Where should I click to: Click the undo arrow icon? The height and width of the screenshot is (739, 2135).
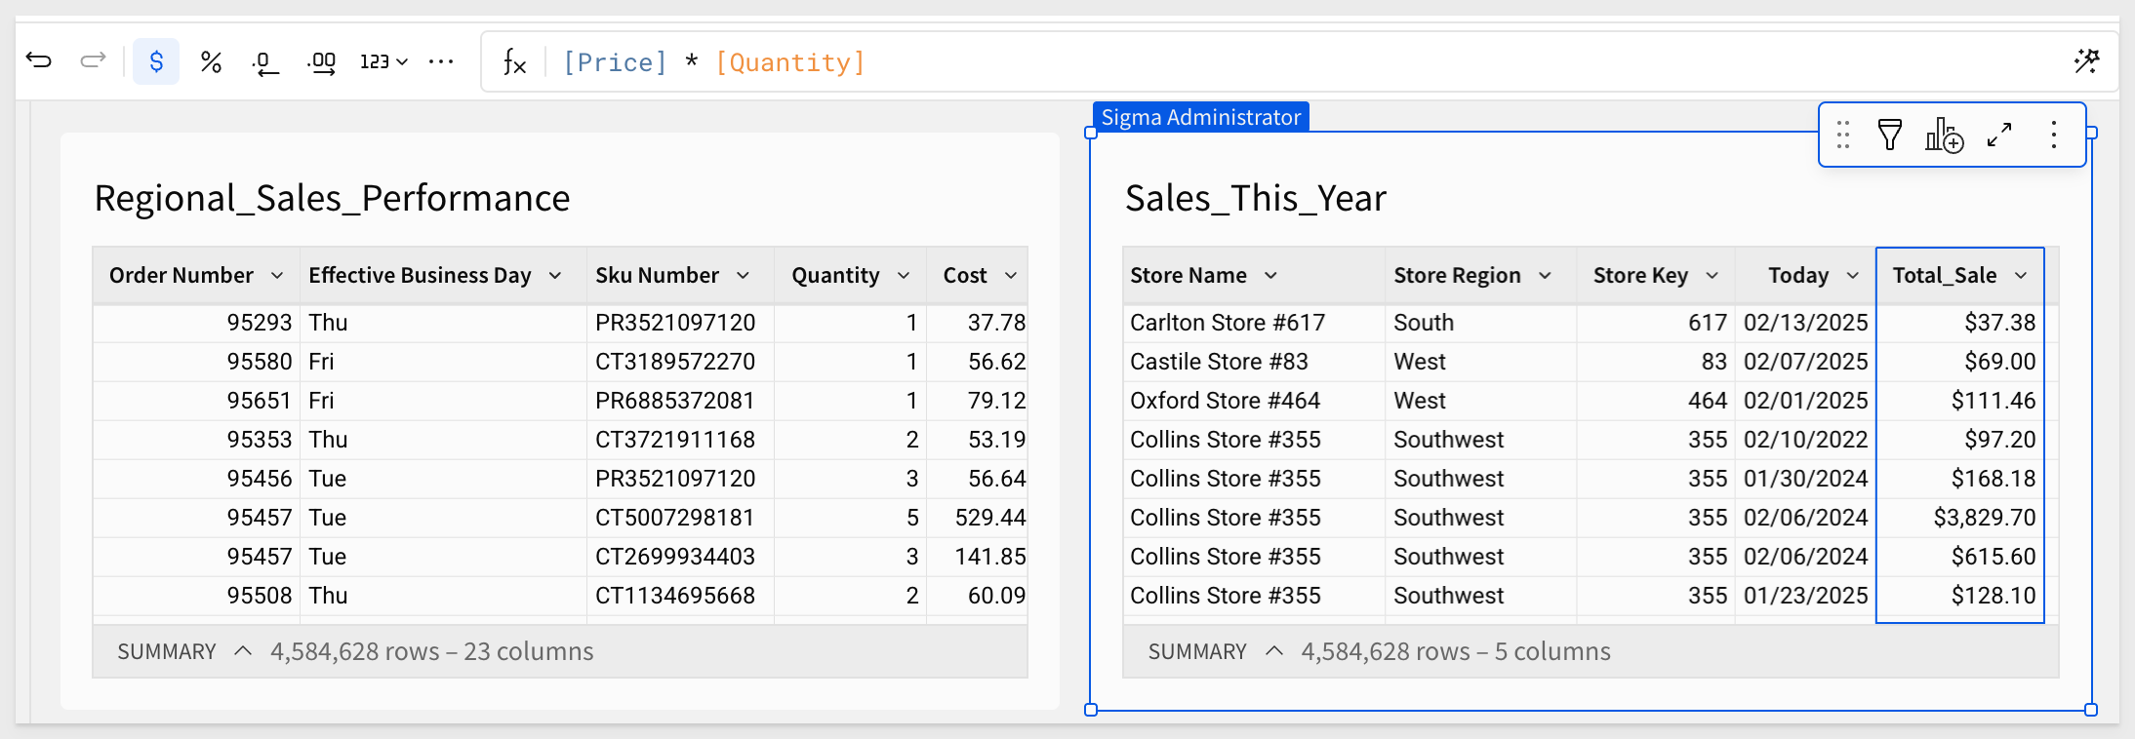pos(39,61)
